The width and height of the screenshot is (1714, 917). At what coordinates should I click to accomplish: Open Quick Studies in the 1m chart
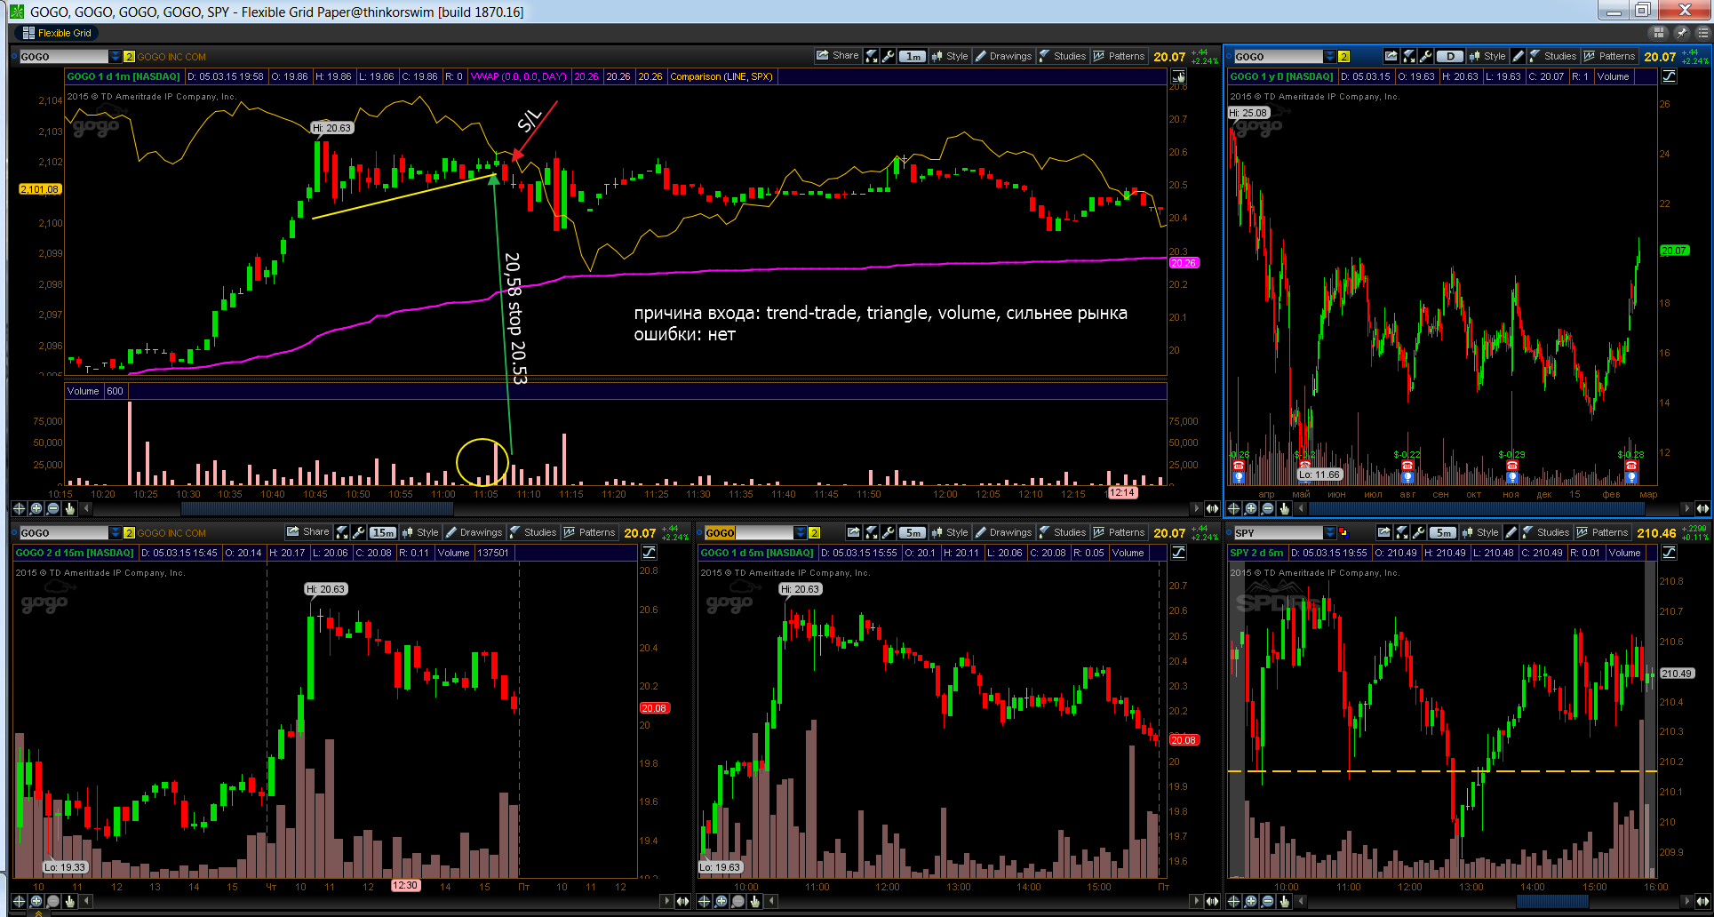(872, 56)
